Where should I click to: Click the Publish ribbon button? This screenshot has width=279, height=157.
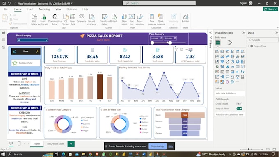[x=185, y=18]
